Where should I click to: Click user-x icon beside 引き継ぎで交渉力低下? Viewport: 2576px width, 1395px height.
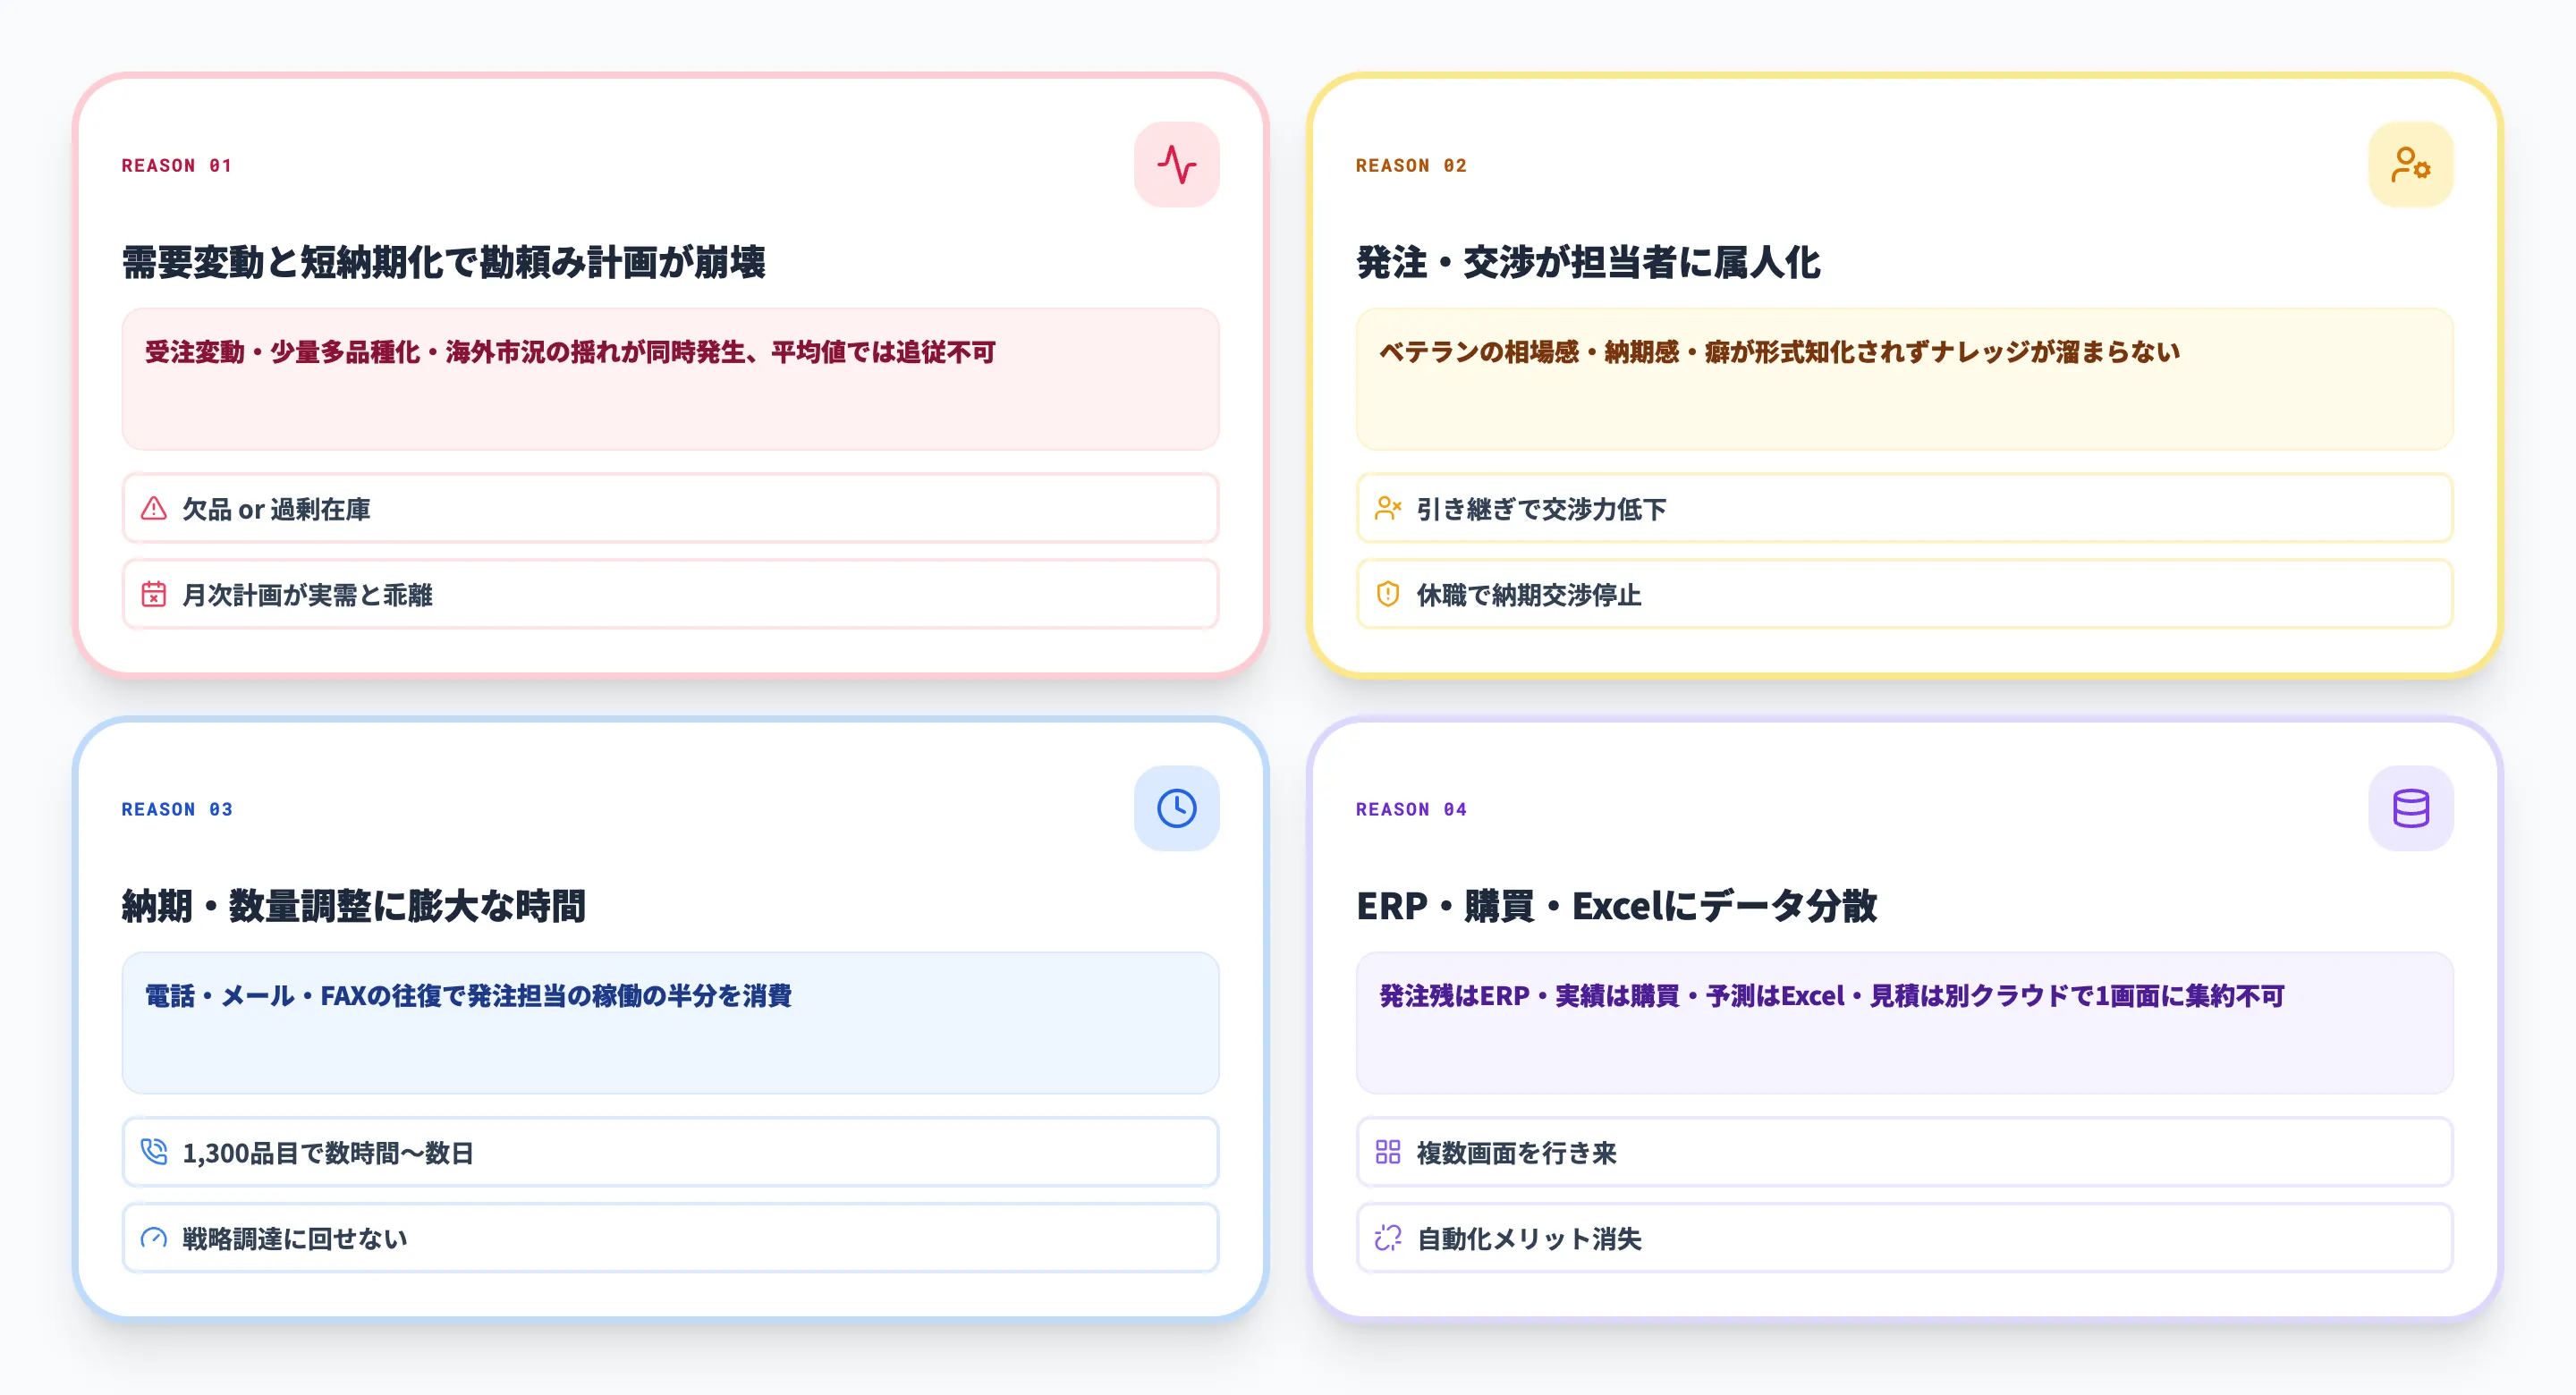(1388, 509)
